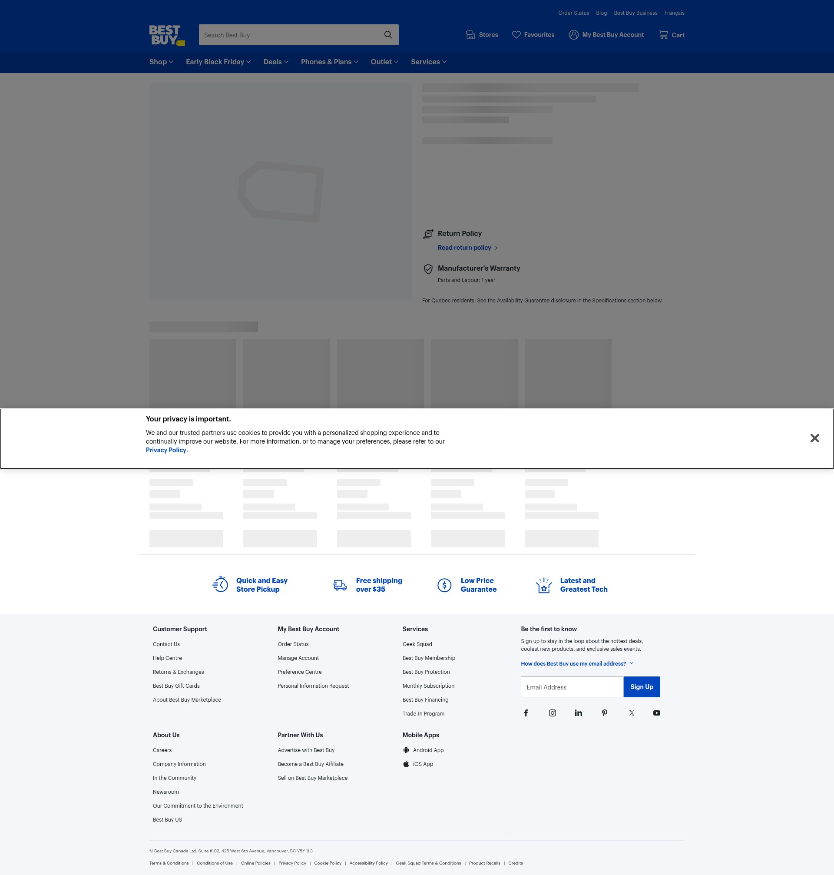
Task: Open the Privacy Policy link in banner
Action: click(166, 450)
